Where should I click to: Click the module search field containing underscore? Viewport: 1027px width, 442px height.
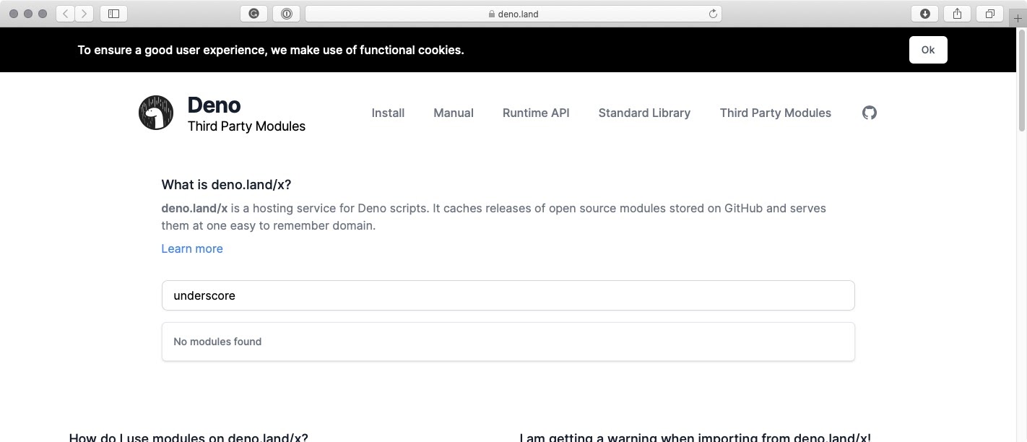tap(508, 295)
